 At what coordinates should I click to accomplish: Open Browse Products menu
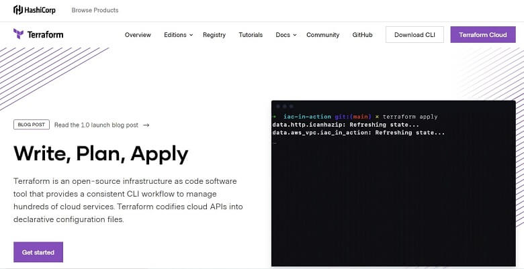pyautogui.click(x=95, y=10)
